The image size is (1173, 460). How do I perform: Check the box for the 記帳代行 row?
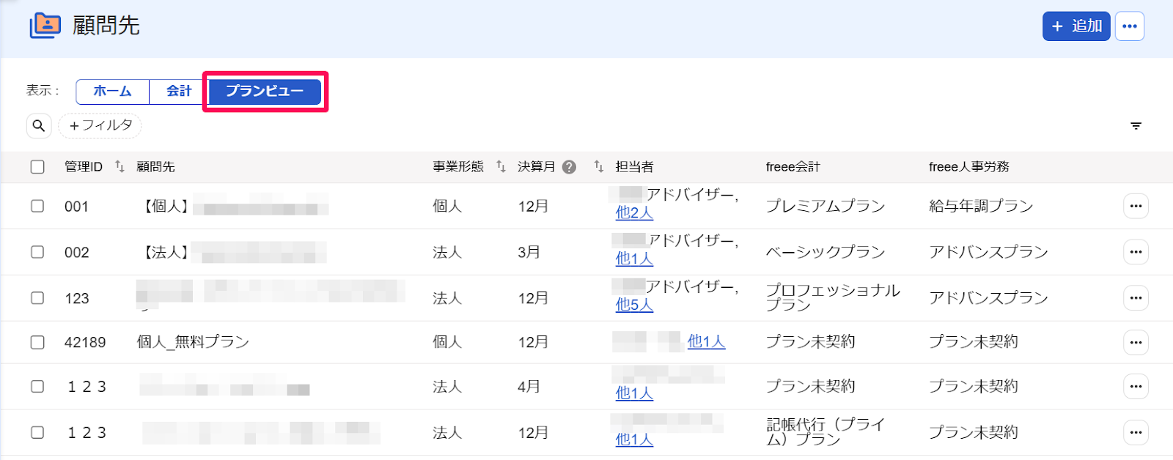[x=37, y=432]
